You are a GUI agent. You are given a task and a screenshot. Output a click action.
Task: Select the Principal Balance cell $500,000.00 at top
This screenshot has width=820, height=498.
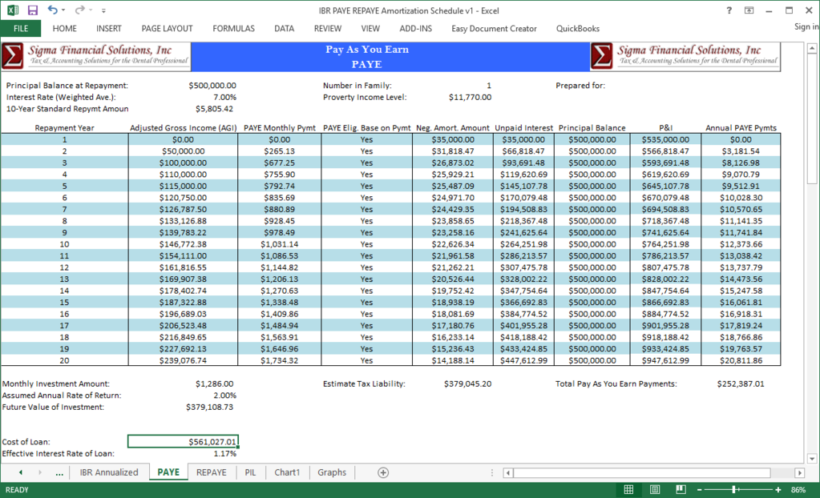(x=212, y=85)
